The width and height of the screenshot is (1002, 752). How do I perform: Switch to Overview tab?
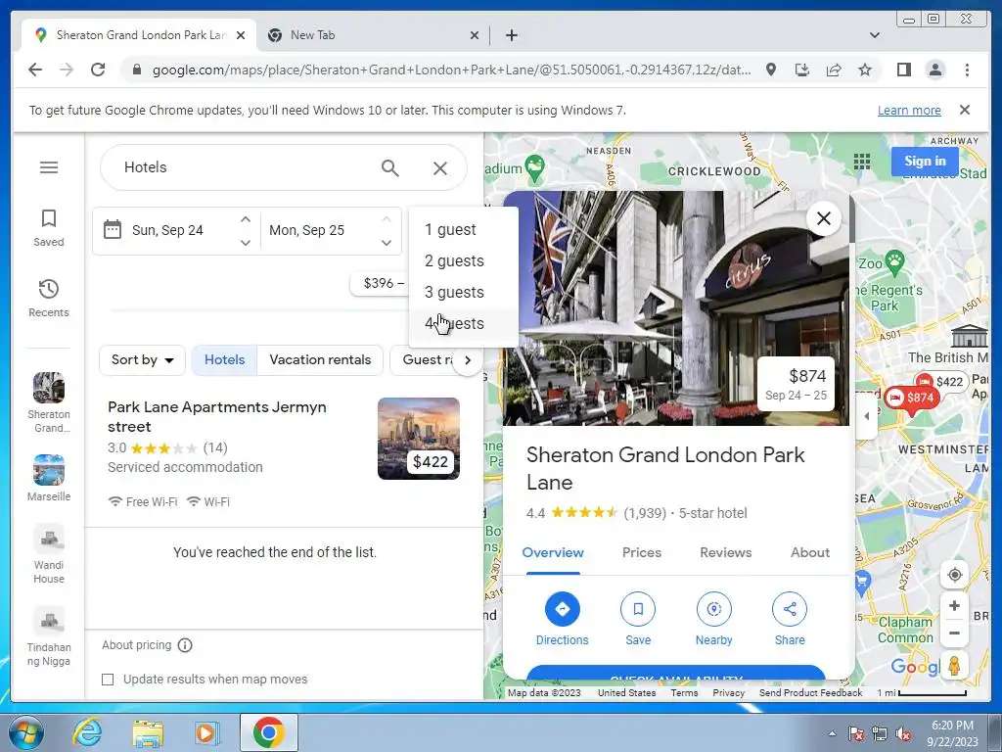tap(553, 552)
